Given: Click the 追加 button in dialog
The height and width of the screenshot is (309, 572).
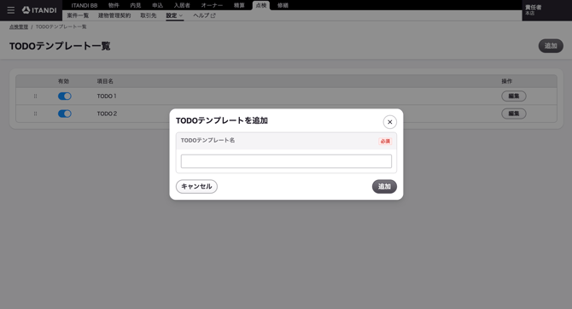Looking at the screenshot, I should point(384,186).
